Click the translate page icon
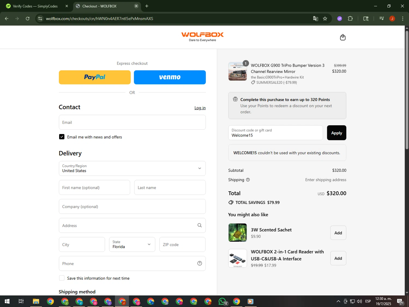Viewport: 409px width, 307px height. pos(315,19)
